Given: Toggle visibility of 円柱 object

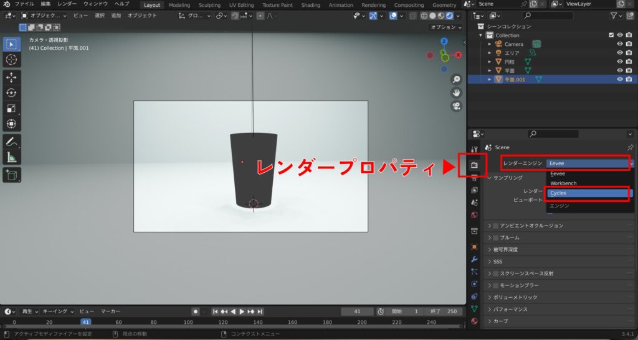Looking at the screenshot, I should [x=619, y=62].
